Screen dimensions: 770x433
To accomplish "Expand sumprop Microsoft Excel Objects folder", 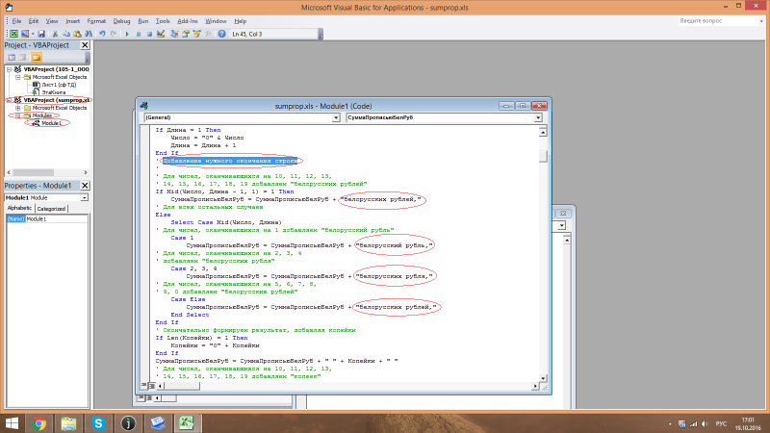I will [17, 108].
